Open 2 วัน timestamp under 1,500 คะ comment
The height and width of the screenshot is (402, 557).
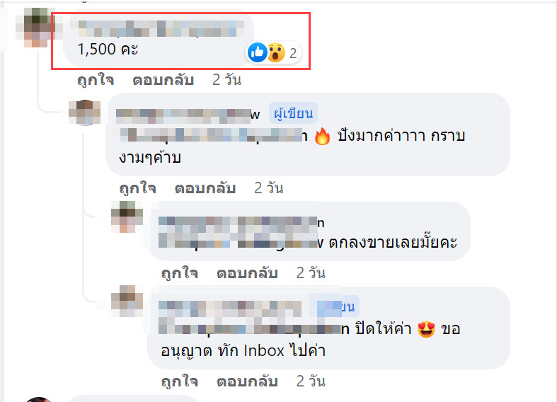coord(226,80)
